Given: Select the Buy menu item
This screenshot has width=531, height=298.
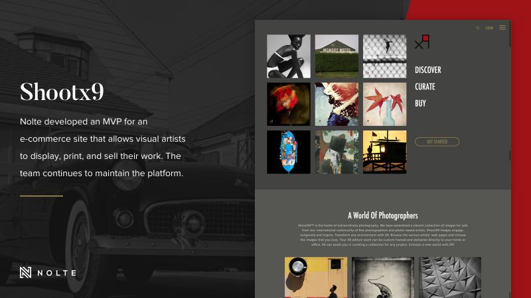Looking at the screenshot, I should pos(420,103).
